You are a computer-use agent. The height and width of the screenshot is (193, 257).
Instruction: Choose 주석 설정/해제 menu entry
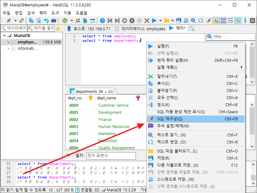tap(196, 126)
